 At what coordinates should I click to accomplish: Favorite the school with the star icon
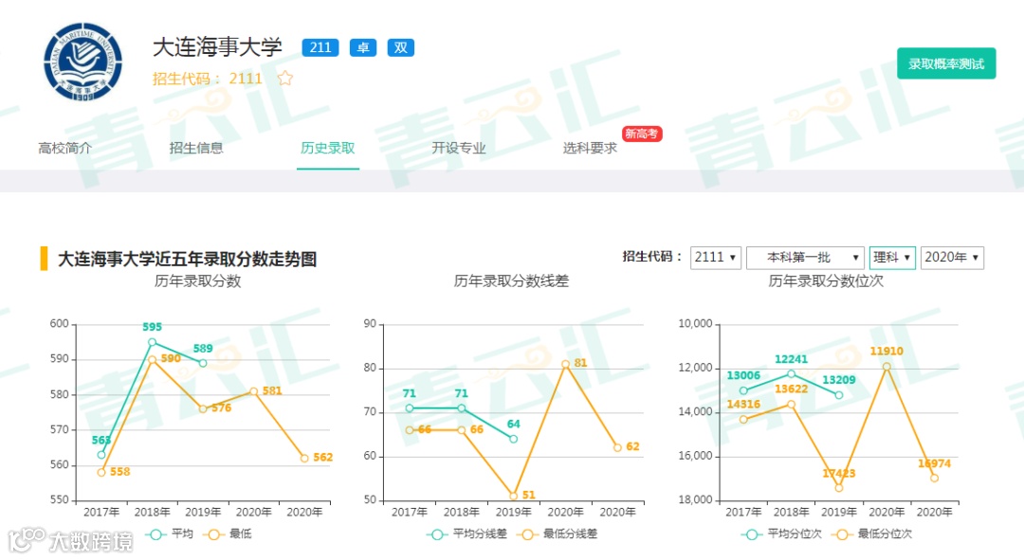[285, 79]
